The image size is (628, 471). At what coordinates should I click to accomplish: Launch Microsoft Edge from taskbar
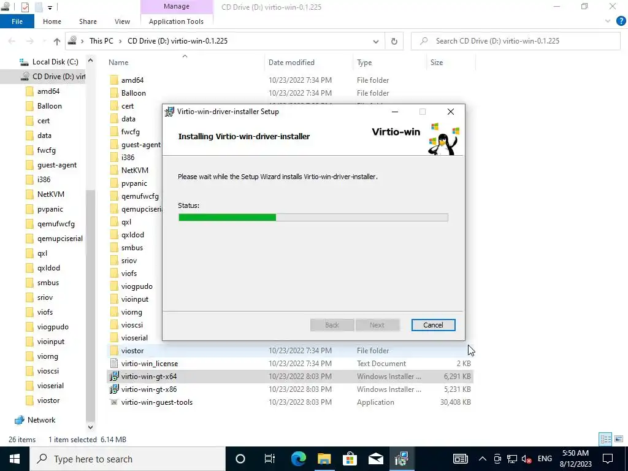[299, 459]
